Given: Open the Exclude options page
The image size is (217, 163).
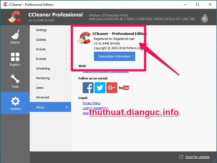Looking at the screenshot, I should pyautogui.click(x=50, y=59).
